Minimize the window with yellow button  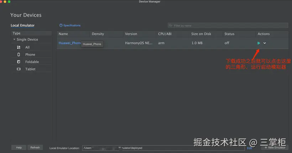(x=5, y=1)
